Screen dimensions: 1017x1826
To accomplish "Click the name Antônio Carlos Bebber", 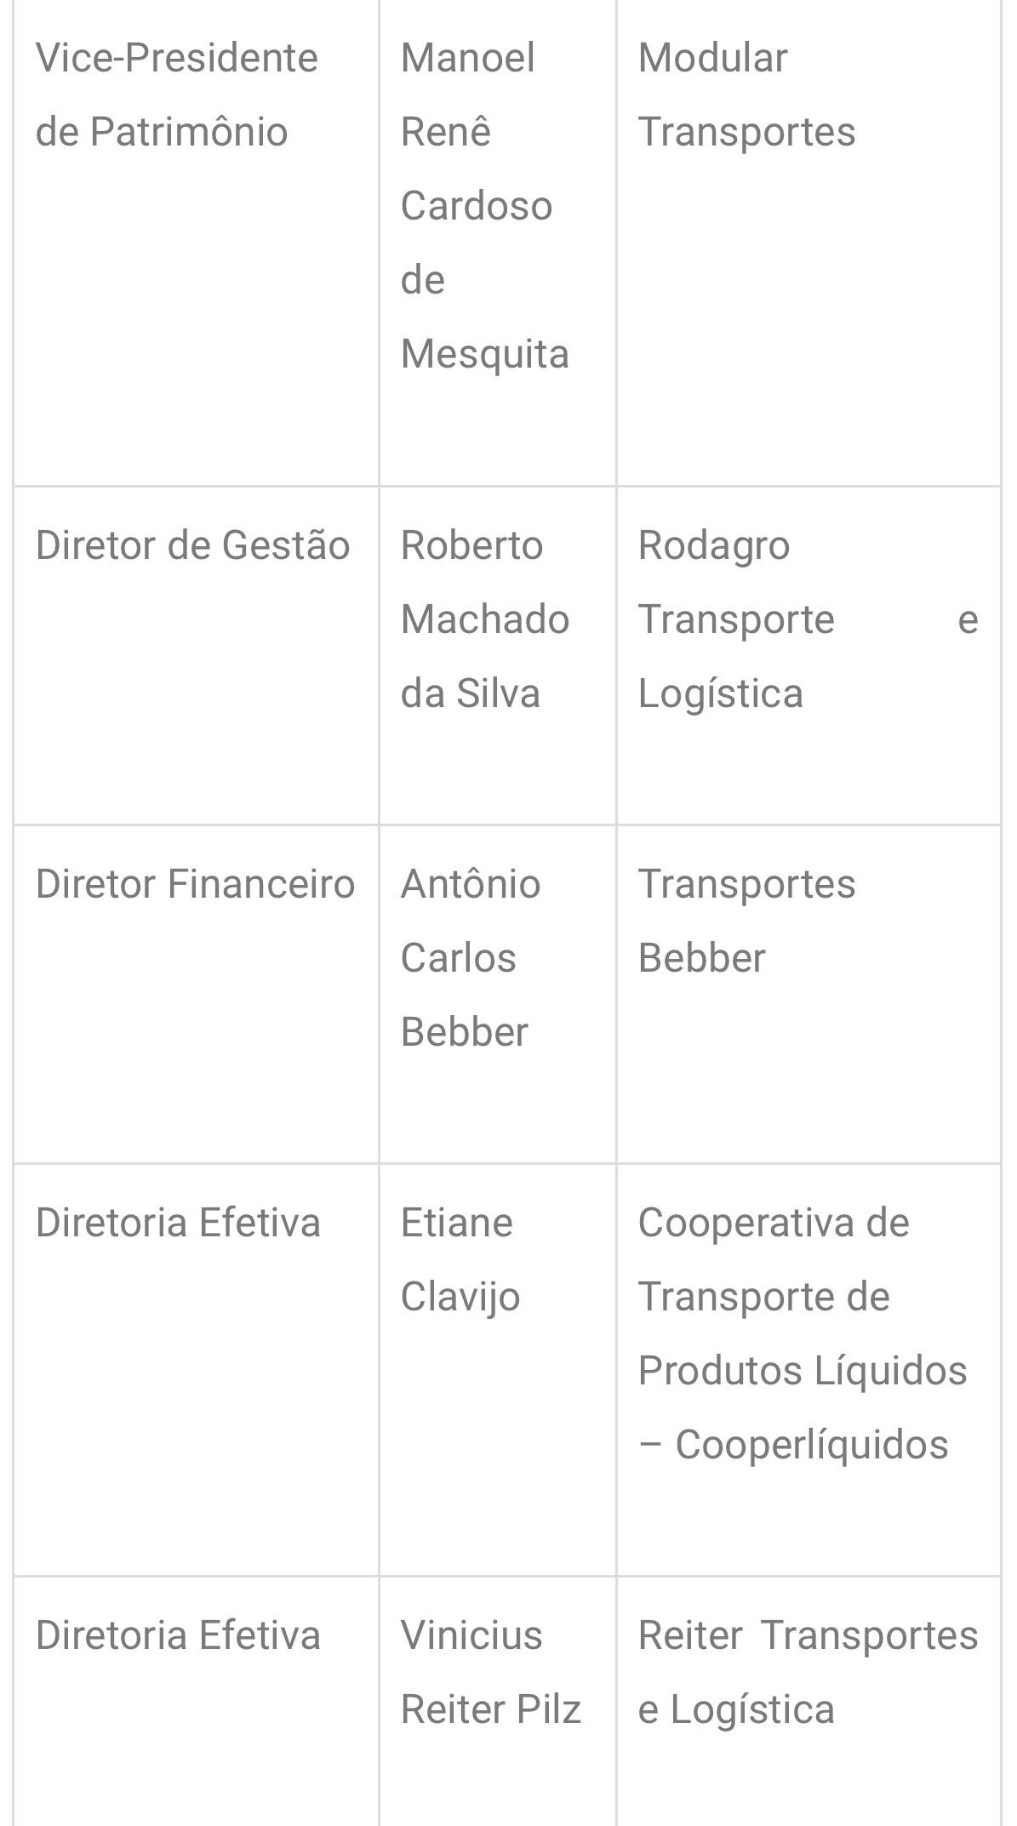I will tap(470, 957).
